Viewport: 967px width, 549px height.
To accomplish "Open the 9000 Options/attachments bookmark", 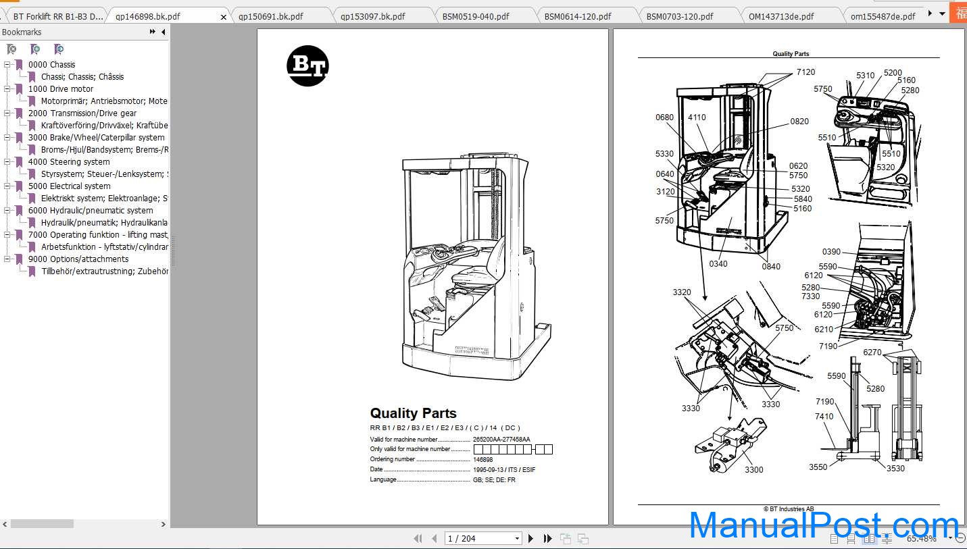I will [78, 259].
